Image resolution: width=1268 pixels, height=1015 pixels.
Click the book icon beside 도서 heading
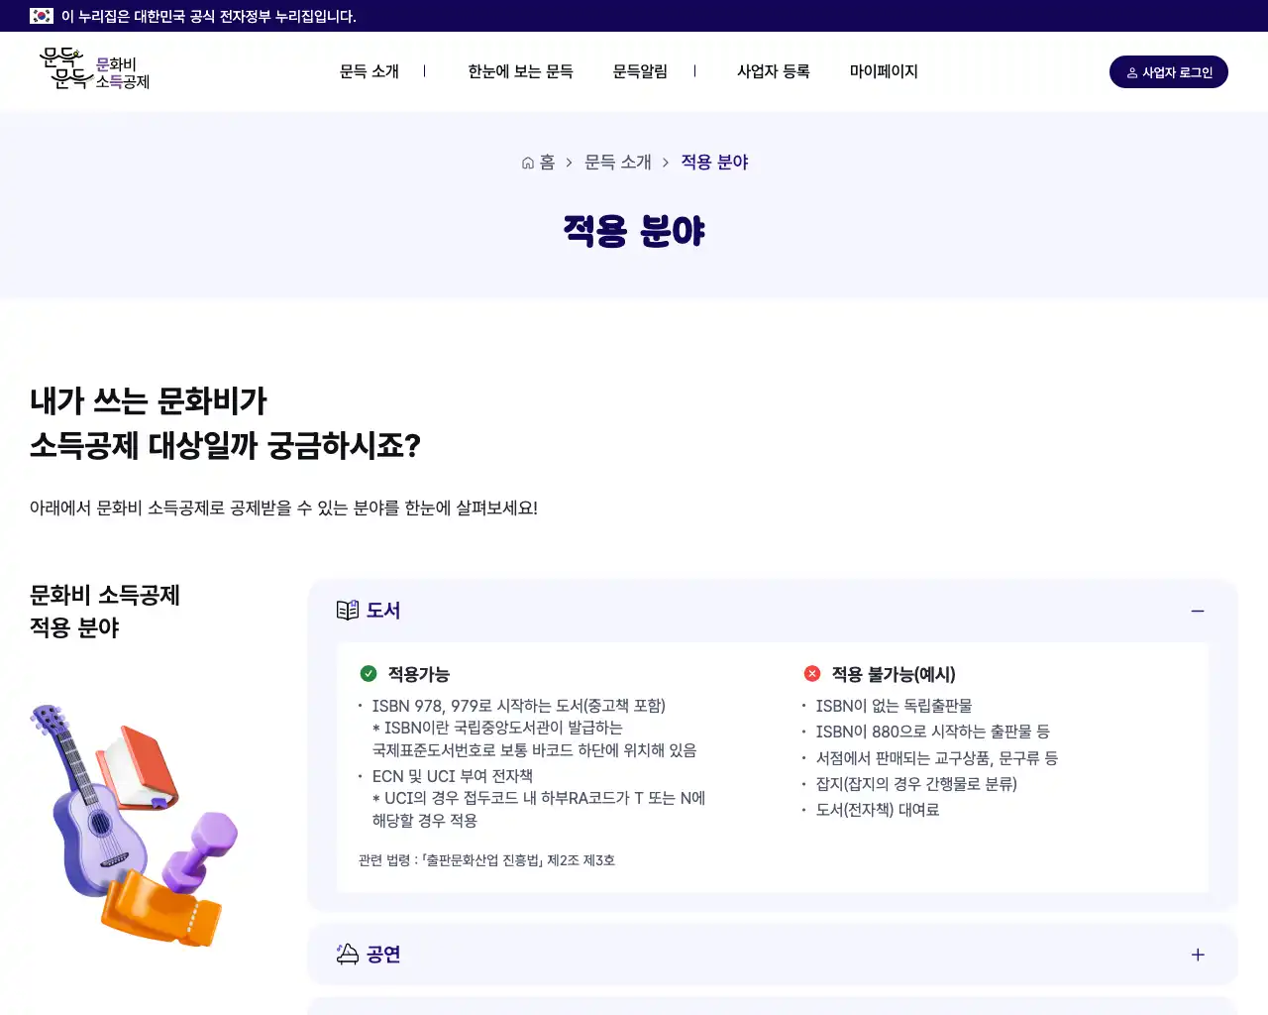(348, 610)
